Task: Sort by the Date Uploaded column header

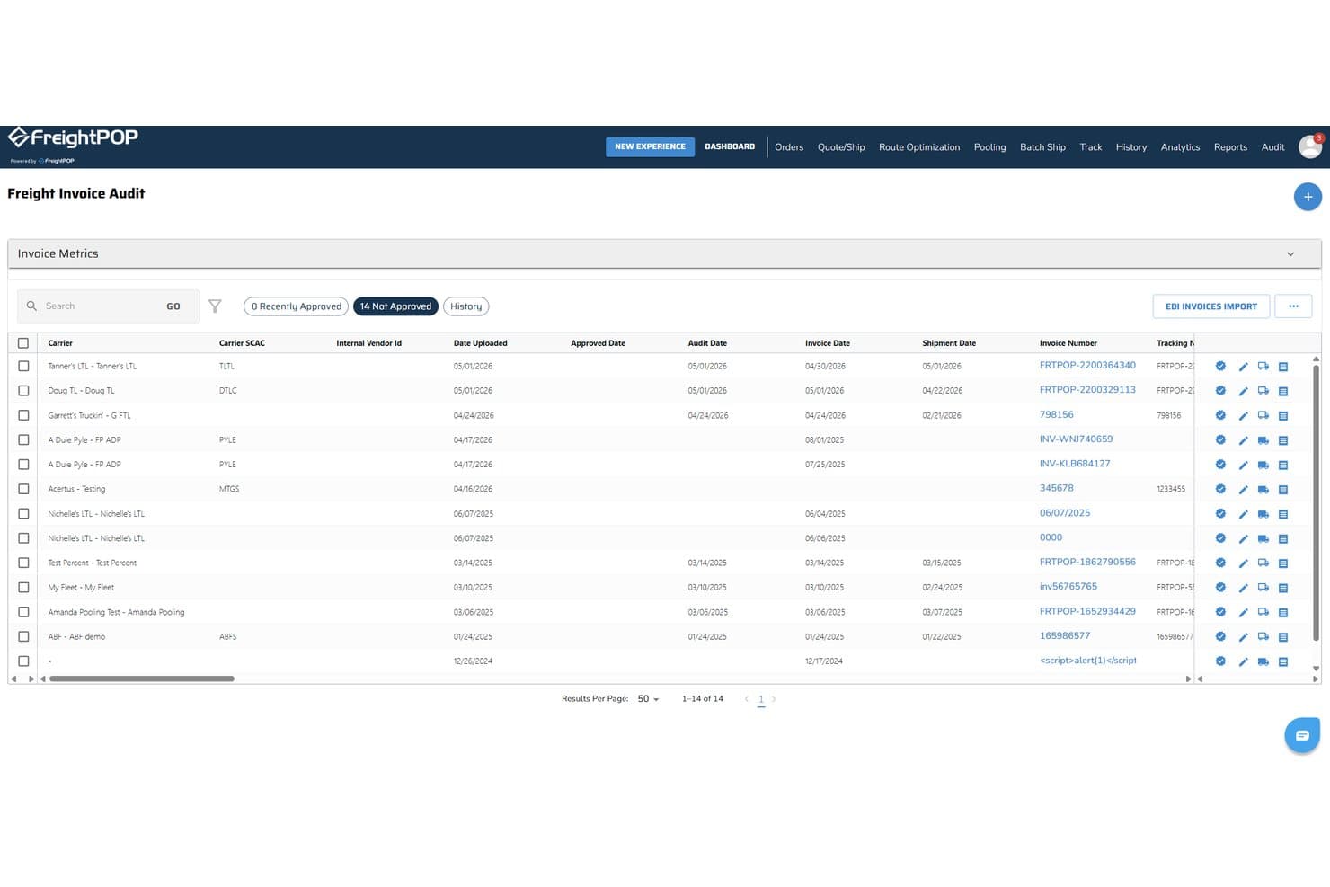Action: click(481, 343)
